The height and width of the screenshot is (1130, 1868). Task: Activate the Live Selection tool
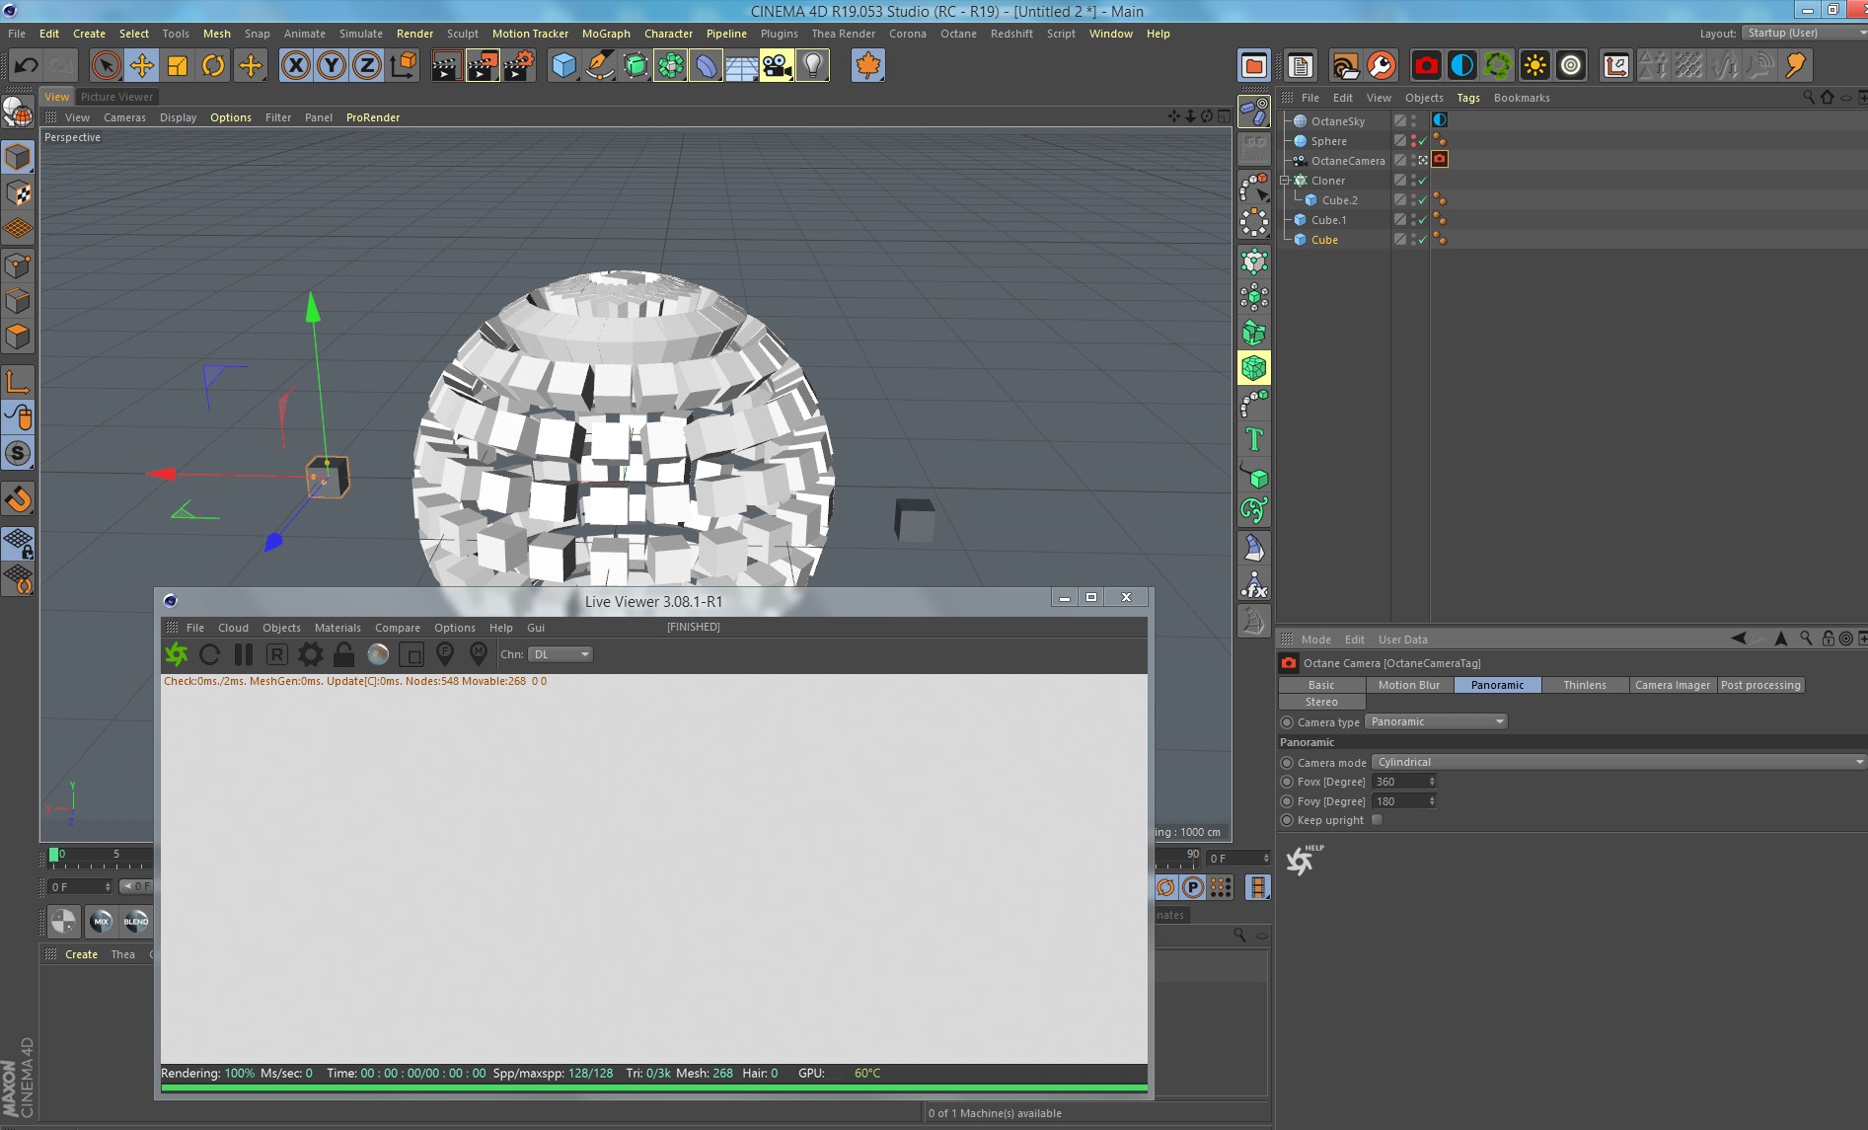(x=106, y=66)
